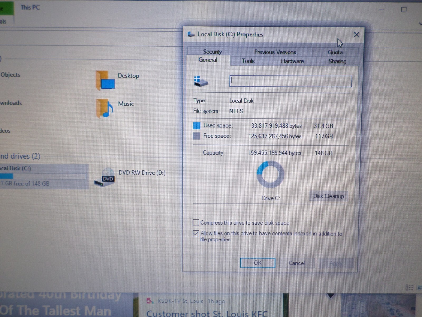Open the Quota tab
Viewport: 422px width, 317px height.
[x=335, y=52]
